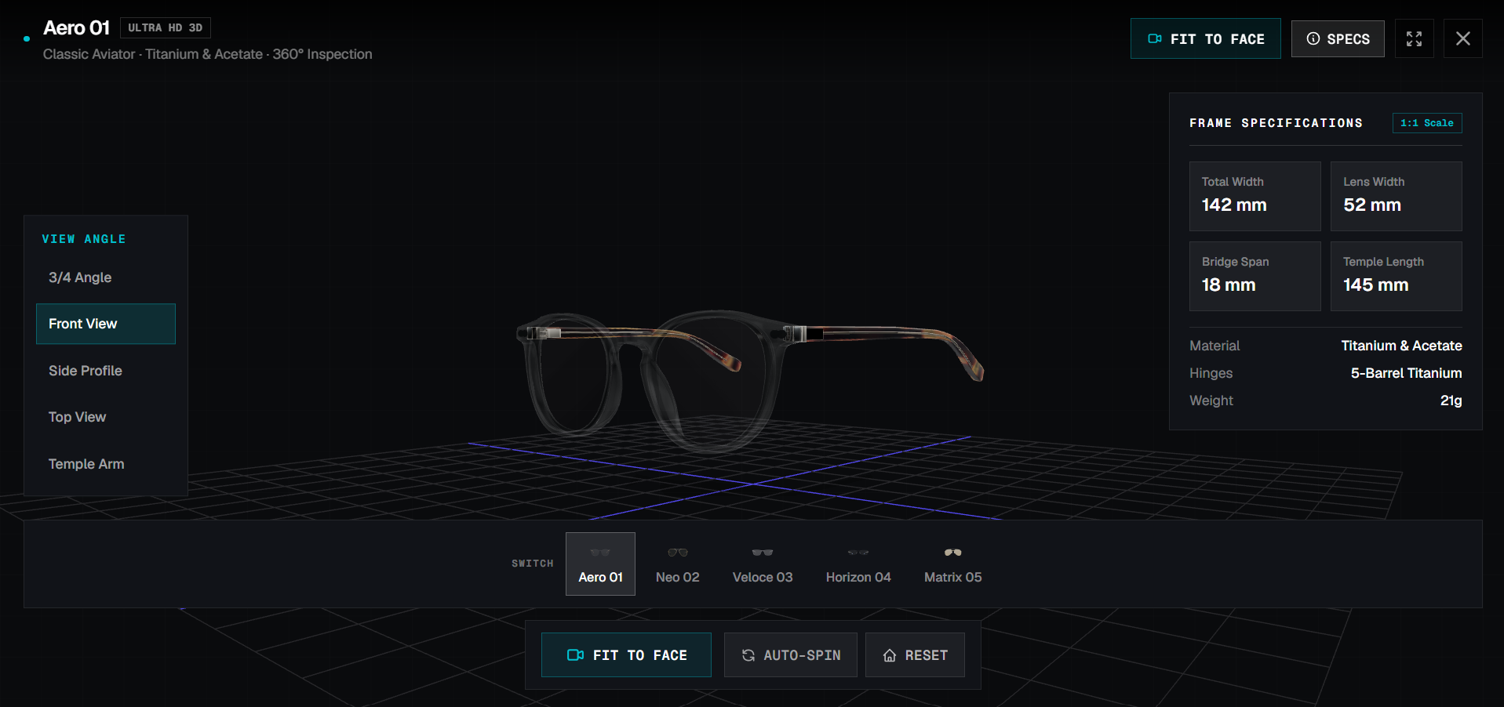Click the Temple Length 145 mm card
The width and height of the screenshot is (1504, 707).
point(1397,276)
